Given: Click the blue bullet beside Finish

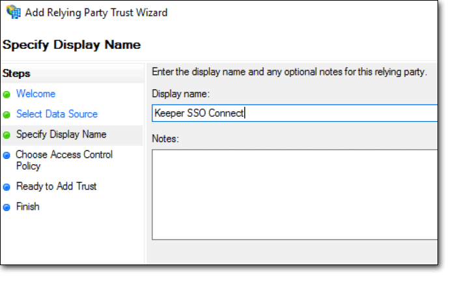Looking at the screenshot, I should click(7, 207).
